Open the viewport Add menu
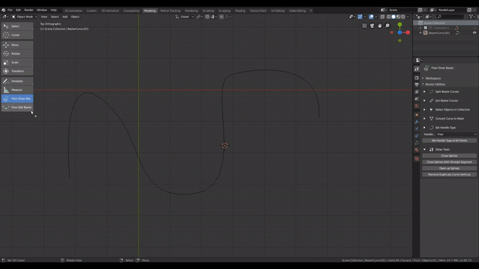The image size is (479, 269). [x=65, y=17]
